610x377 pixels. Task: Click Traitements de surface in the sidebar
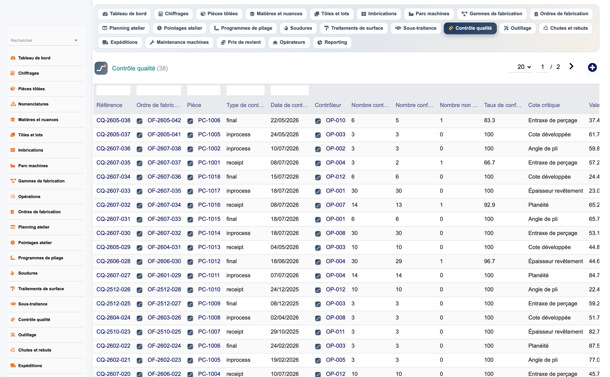[41, 289]
